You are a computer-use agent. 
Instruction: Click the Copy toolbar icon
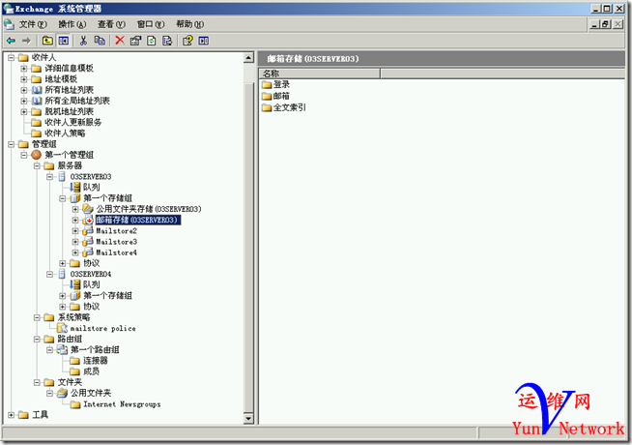pyautogui.click(x=100, y=41)
